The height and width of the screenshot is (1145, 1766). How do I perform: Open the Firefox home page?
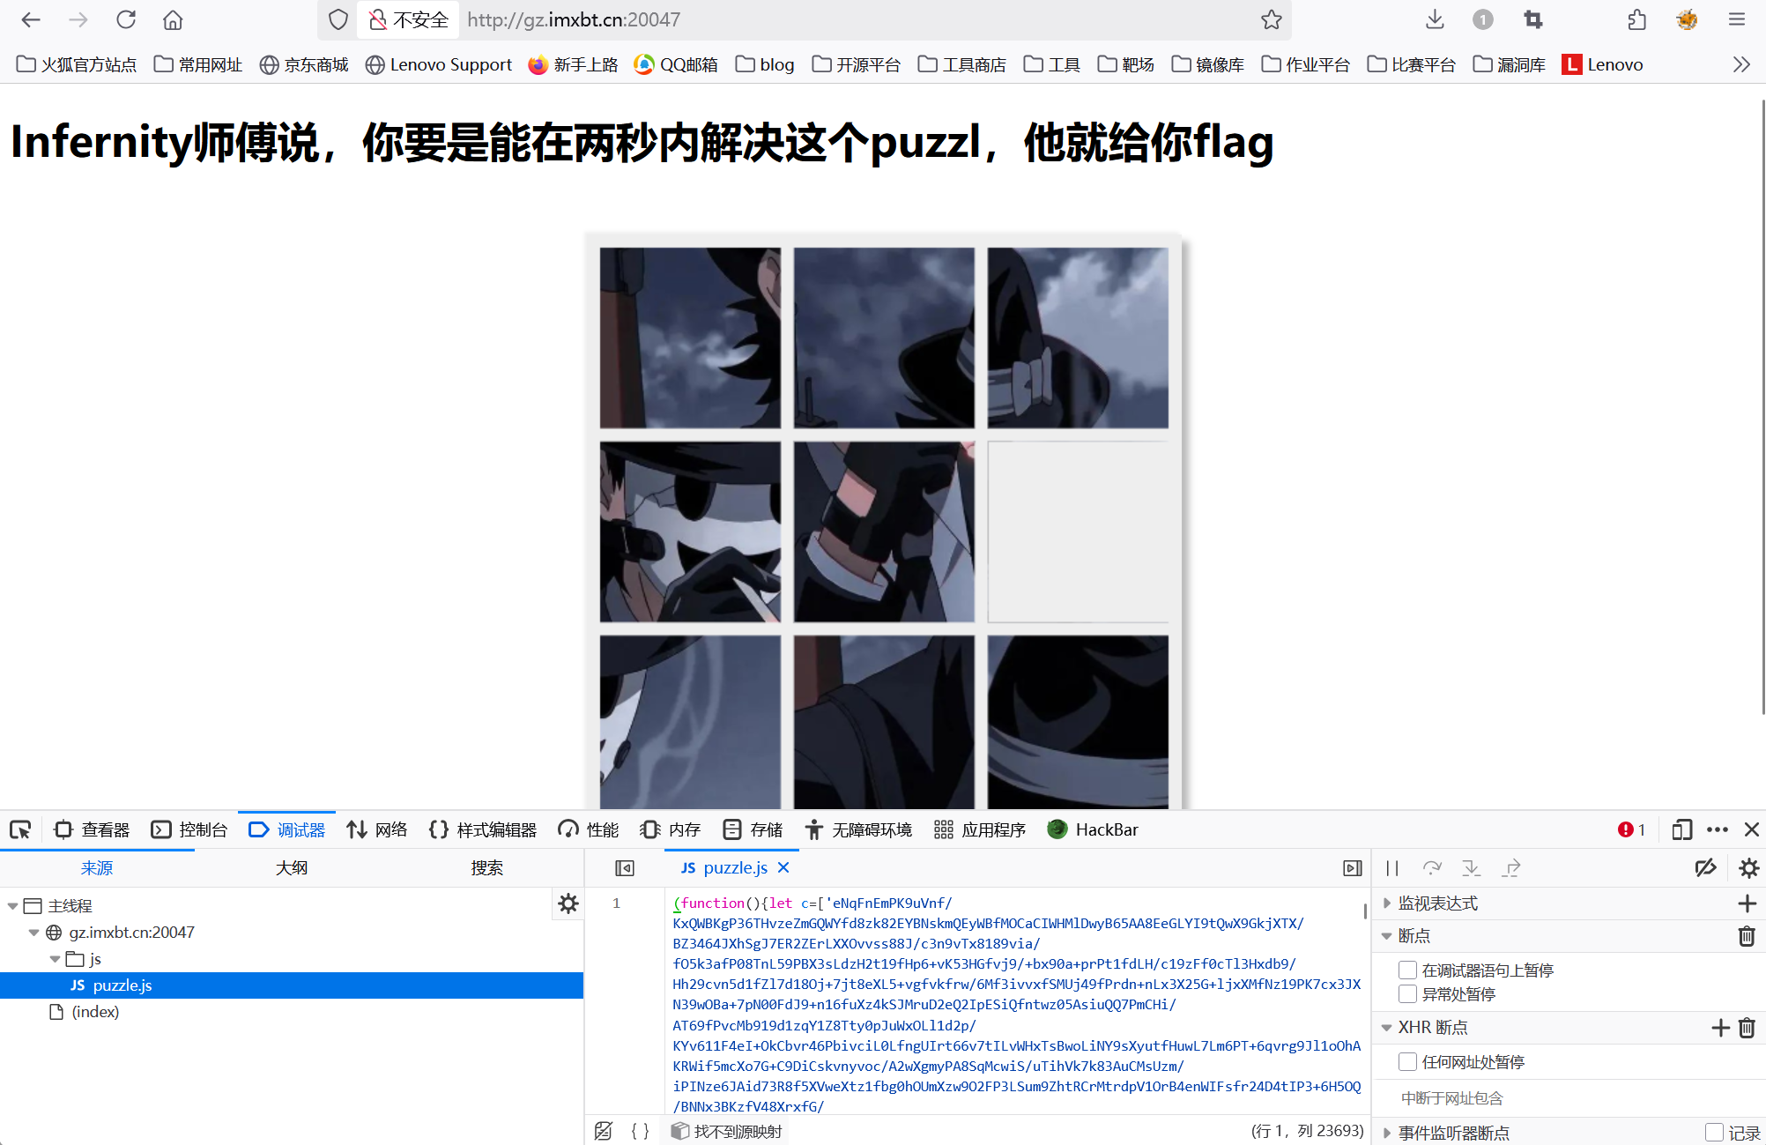click(x=173, y=19)
